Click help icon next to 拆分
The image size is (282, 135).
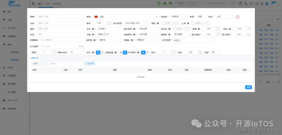(93, 52)
